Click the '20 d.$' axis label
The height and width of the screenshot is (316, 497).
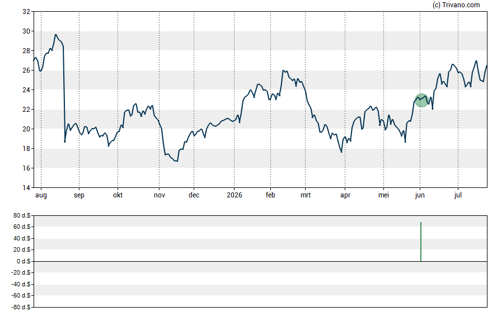coord(22,249)
